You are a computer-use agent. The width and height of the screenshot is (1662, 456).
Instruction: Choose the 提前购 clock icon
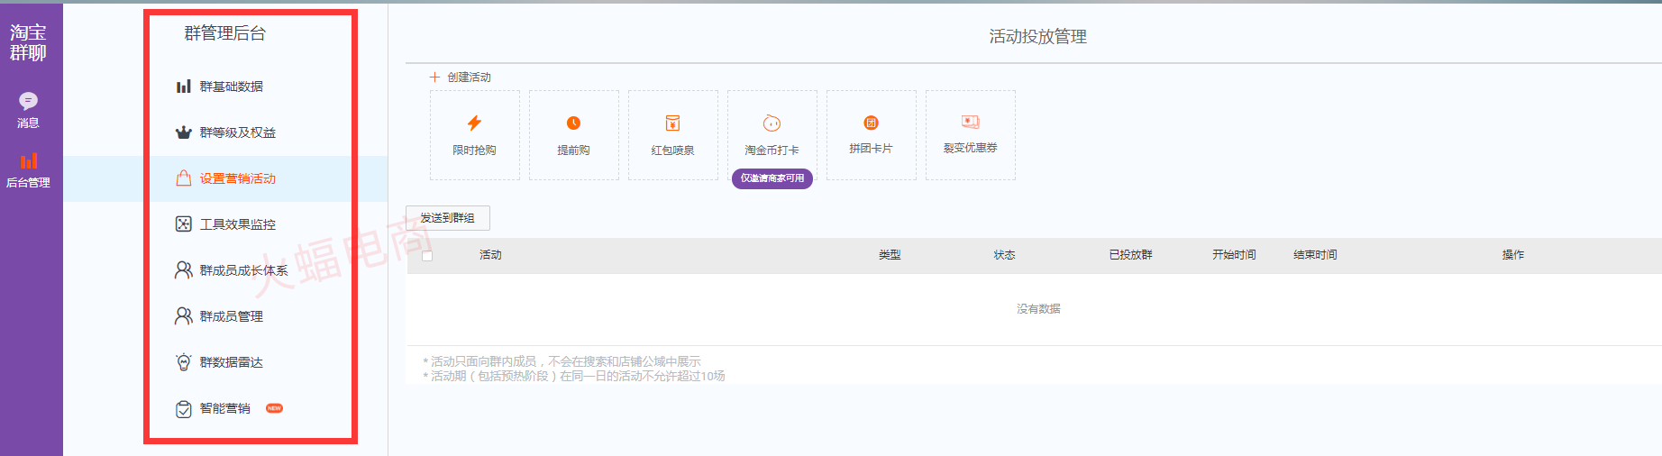[573, 123]
